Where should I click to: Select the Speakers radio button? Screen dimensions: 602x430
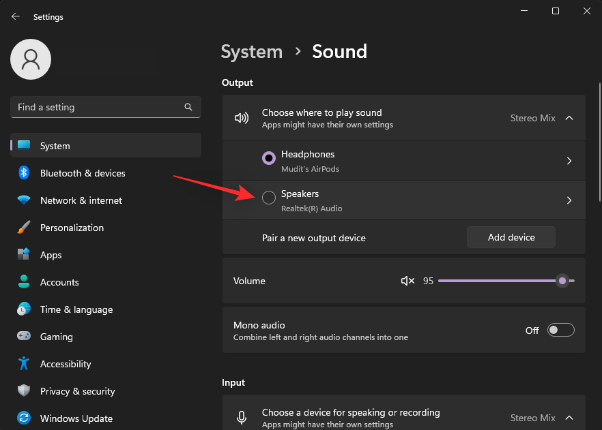[269, 198]
